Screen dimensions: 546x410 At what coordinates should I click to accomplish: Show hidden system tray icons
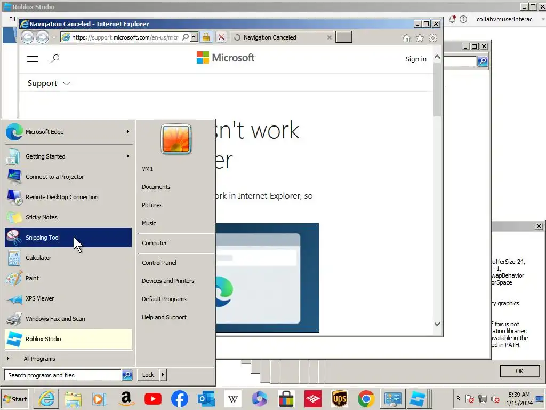click(458, 398)
